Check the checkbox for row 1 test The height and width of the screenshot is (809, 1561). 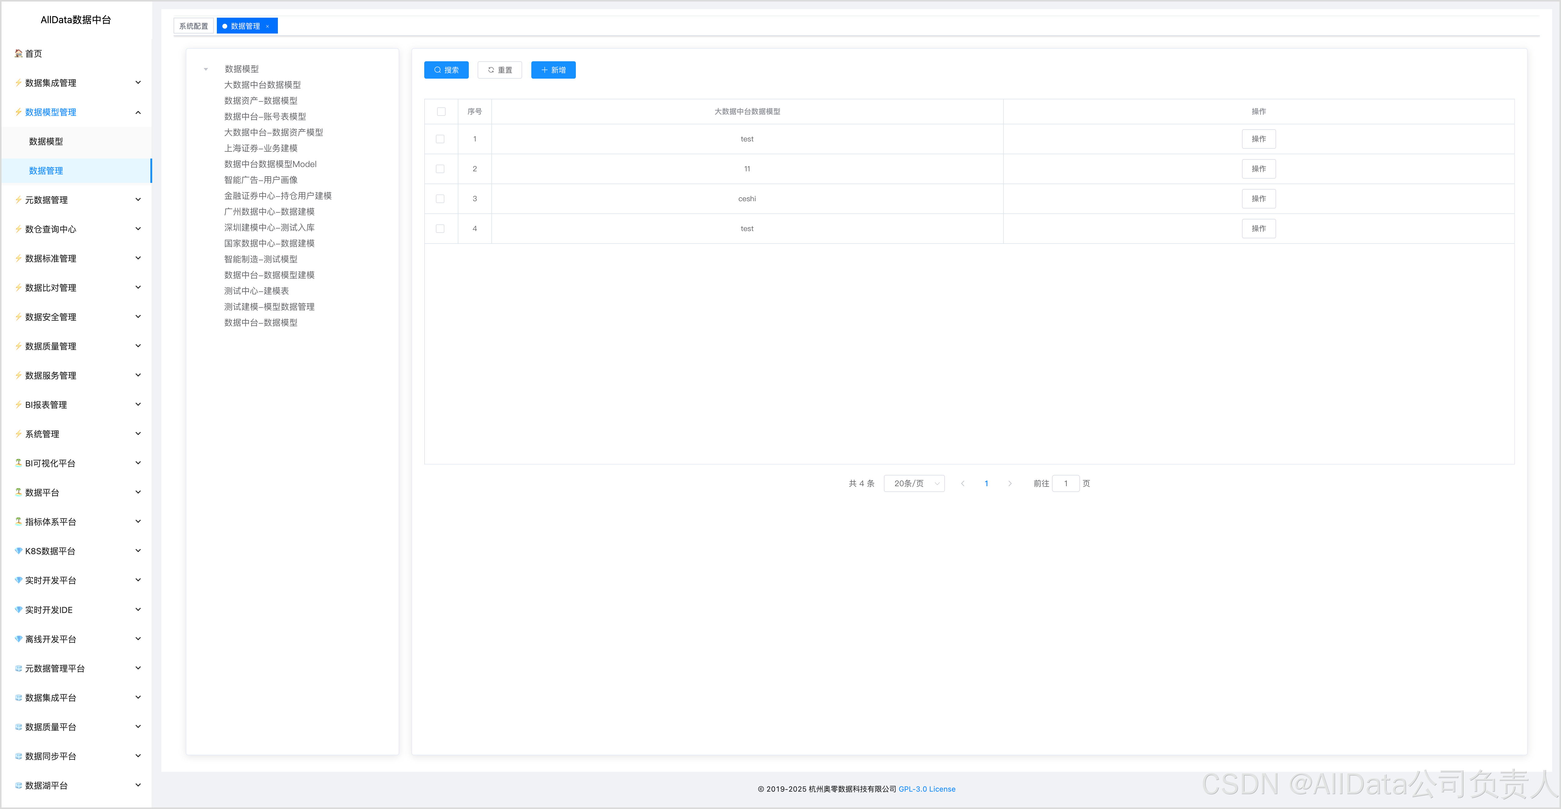click(440, 139)
